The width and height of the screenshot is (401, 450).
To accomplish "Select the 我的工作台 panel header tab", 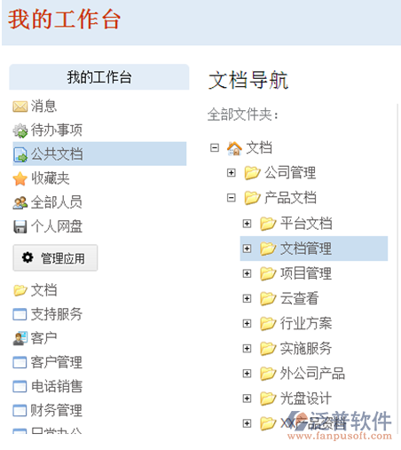I will [x=99, y=77].
